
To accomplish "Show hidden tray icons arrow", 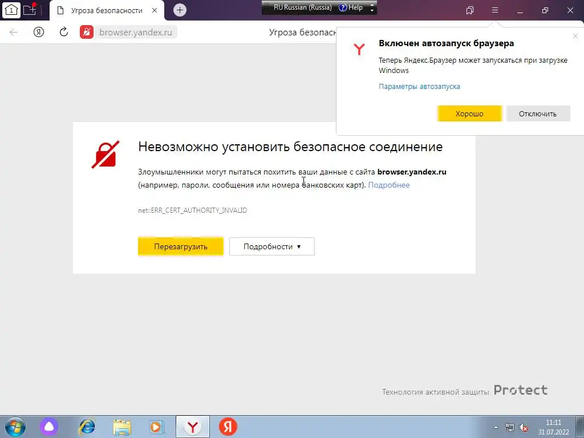I will click(496, 427).
